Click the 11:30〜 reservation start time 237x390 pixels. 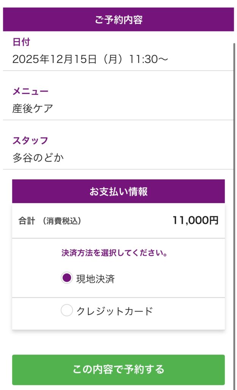coord(149,59)
